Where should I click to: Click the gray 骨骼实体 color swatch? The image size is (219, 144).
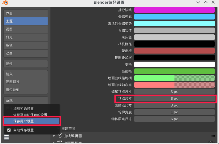(x=174, y=30)
